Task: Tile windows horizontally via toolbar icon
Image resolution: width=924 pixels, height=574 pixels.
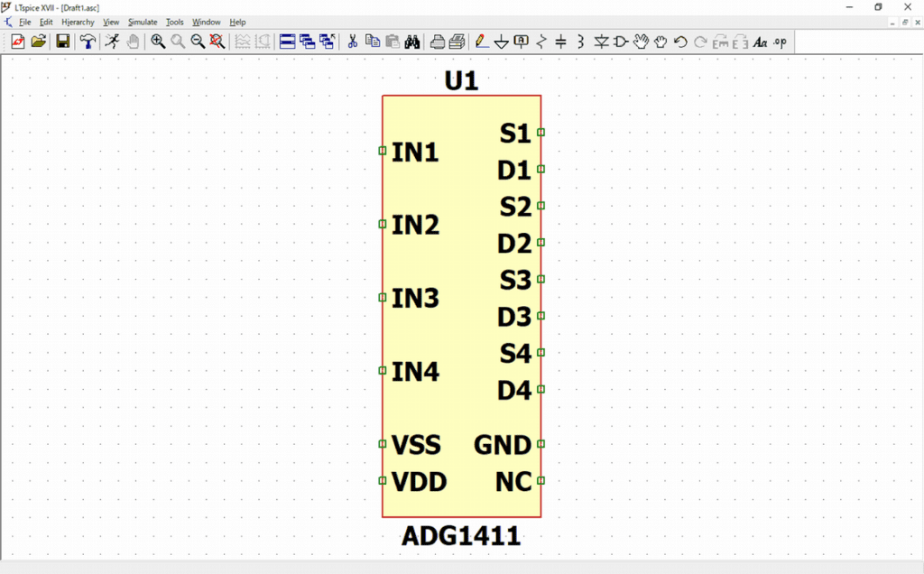Action: (287, 42)
